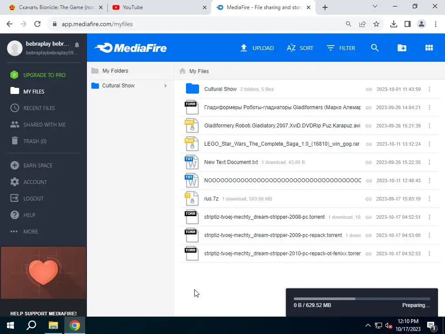Open the search magnifier in MediaFire toolbar
Screen dimensions: 445x334
[375, 48]
